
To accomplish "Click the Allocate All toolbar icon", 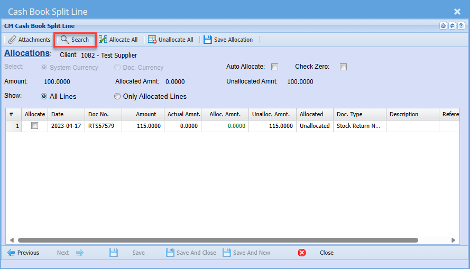I will (x=103, y=40).
